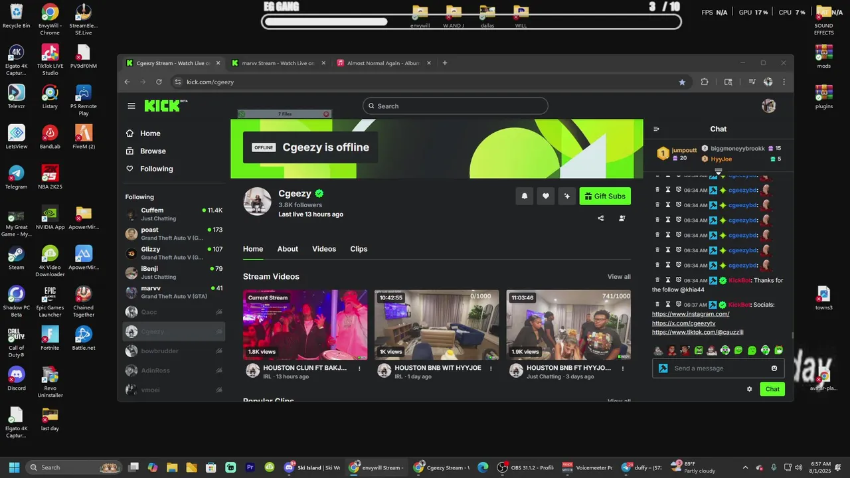
Task: Open Discord desktop icon
Action: [x=16, y=378]
